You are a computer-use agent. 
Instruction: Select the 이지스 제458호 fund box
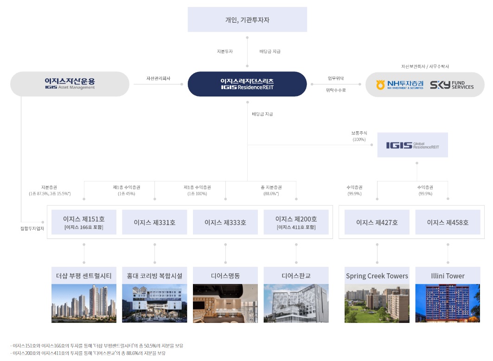[448, 222]
